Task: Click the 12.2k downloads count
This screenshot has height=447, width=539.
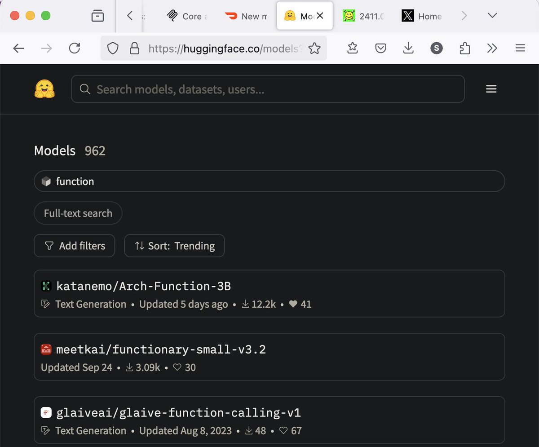Action: [x=259, y=304]
